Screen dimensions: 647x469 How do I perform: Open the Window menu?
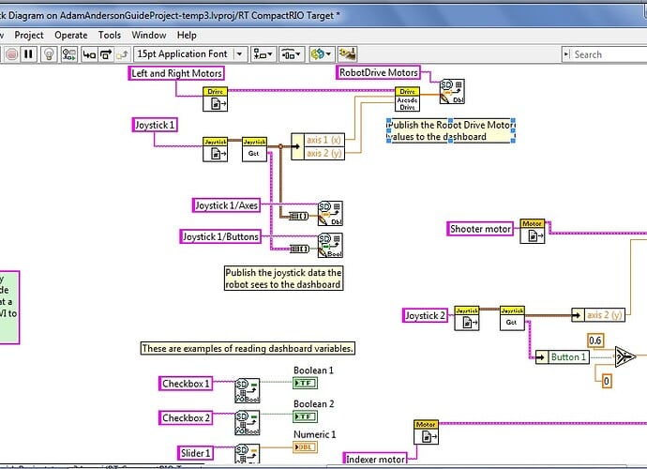(149, 35)
